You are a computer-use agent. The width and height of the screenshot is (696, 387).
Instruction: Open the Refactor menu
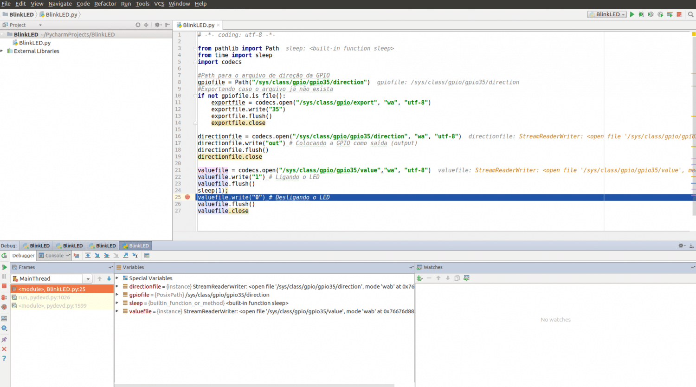105,4
